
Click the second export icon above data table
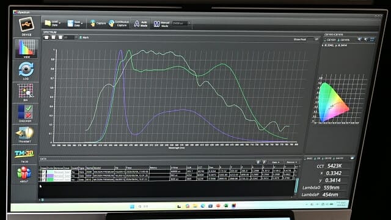(x=265, y=162)
